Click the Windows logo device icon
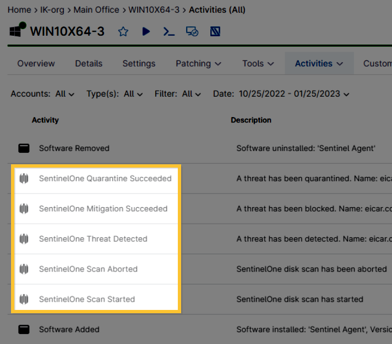The width and height of the screenshot is (392, 344). [x=18, y=30]
